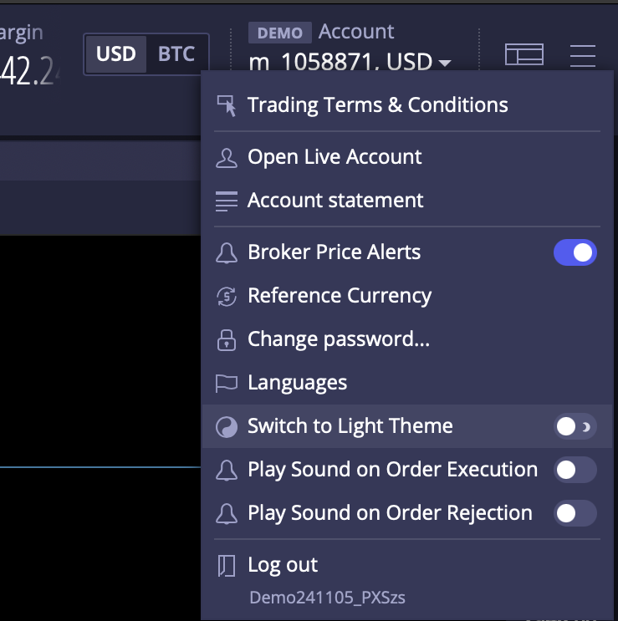Enable Play Sound on Order Rejection
The width and height of the screenshot is (618, 621).
click(x=575, y=514)
